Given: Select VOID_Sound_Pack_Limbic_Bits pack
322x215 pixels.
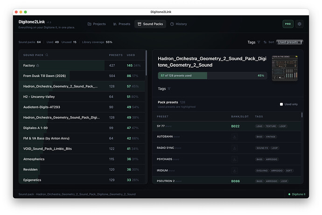Looking at the screenshot, I should click(x=82, y=149).
